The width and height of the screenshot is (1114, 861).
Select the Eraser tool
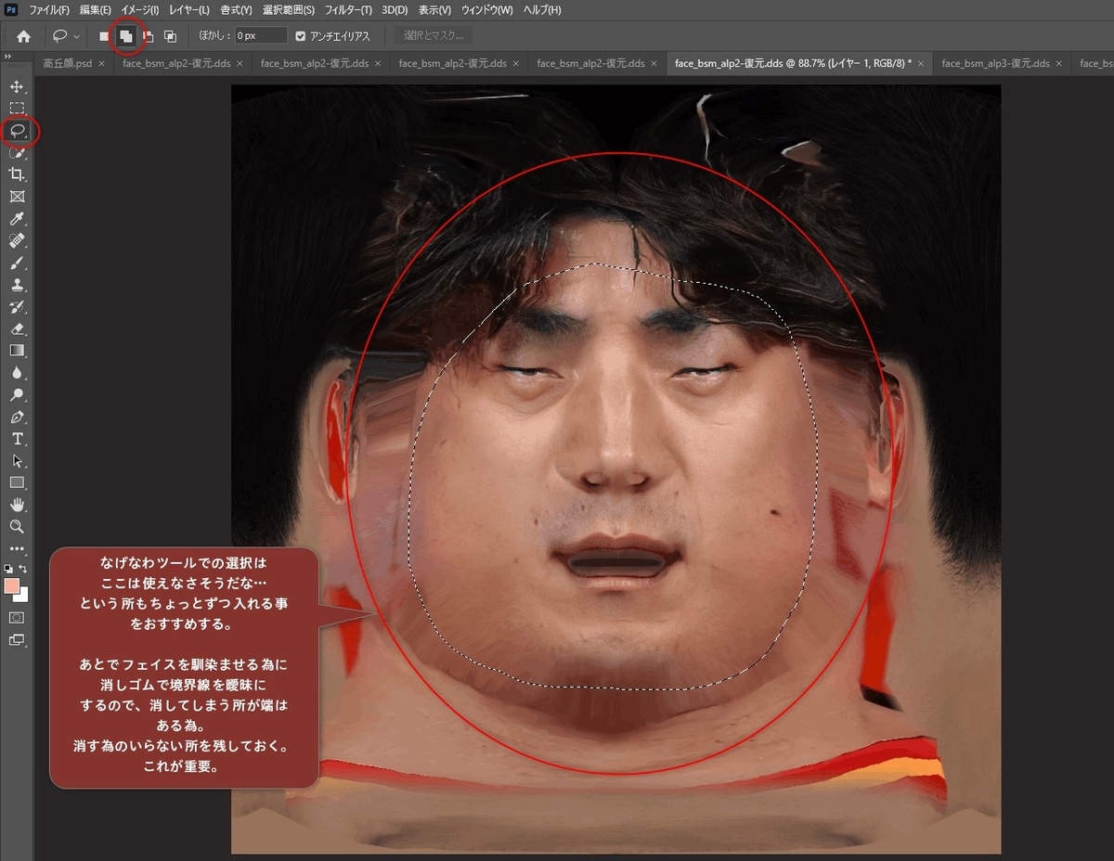[x=17, y=328]
